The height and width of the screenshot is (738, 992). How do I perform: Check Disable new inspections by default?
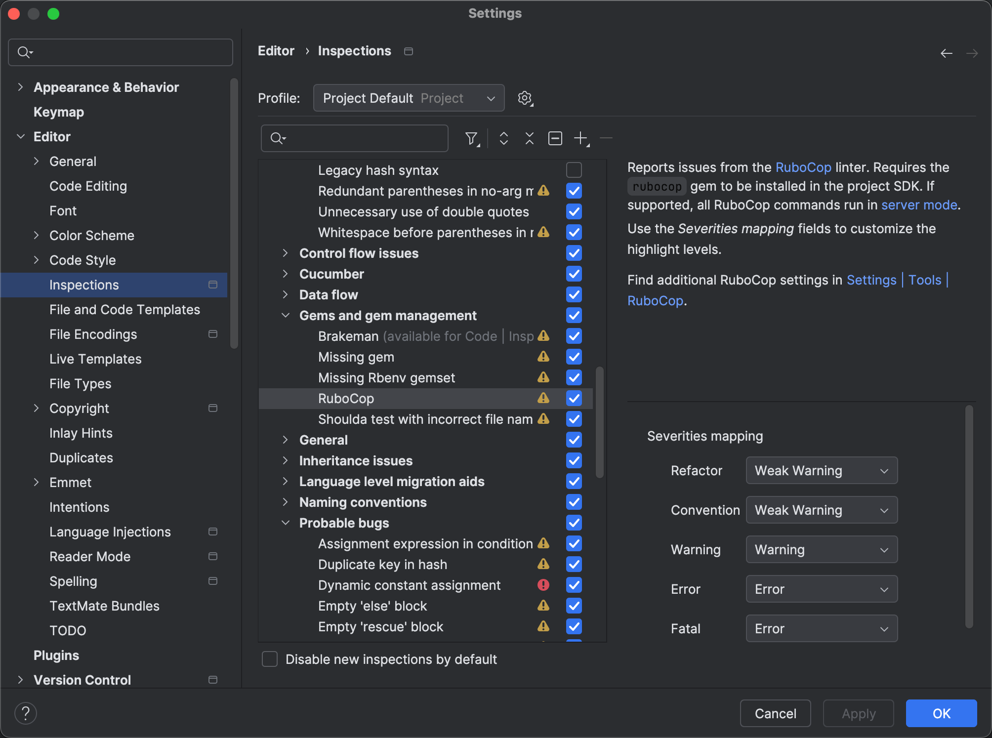pyautogui.click(x=270, y=659)
